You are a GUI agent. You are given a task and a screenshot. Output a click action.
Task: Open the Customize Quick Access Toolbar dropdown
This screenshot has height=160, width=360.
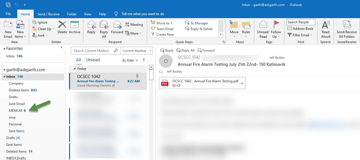coord(25,5)
